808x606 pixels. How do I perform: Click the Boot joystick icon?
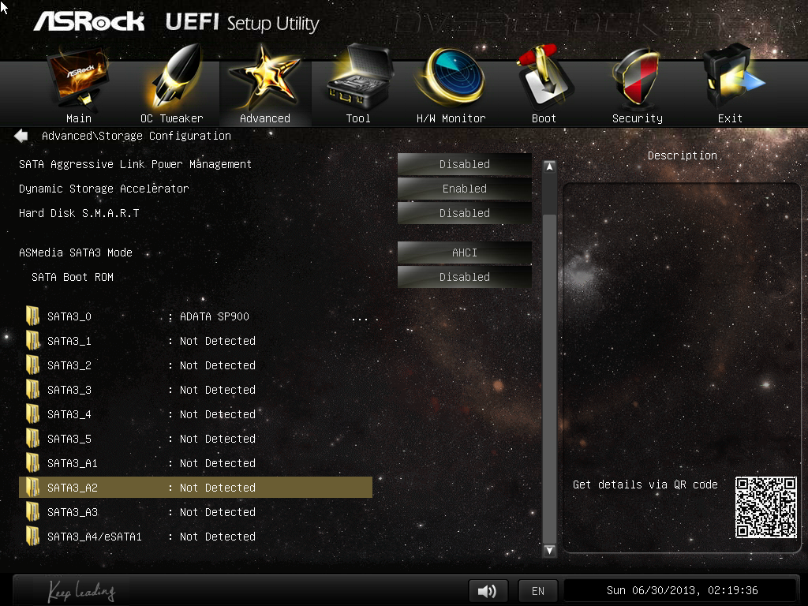544,77
